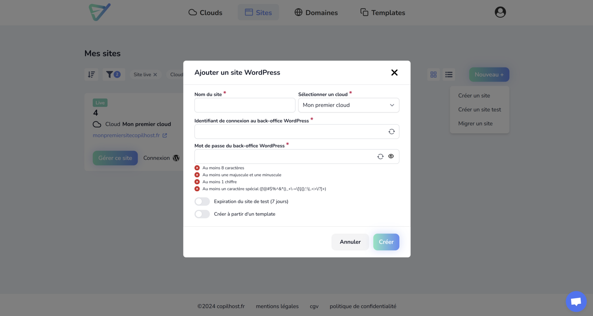Switch to list view
The image size is (593, 316).
pyautogui.click(x=449, y=75)
